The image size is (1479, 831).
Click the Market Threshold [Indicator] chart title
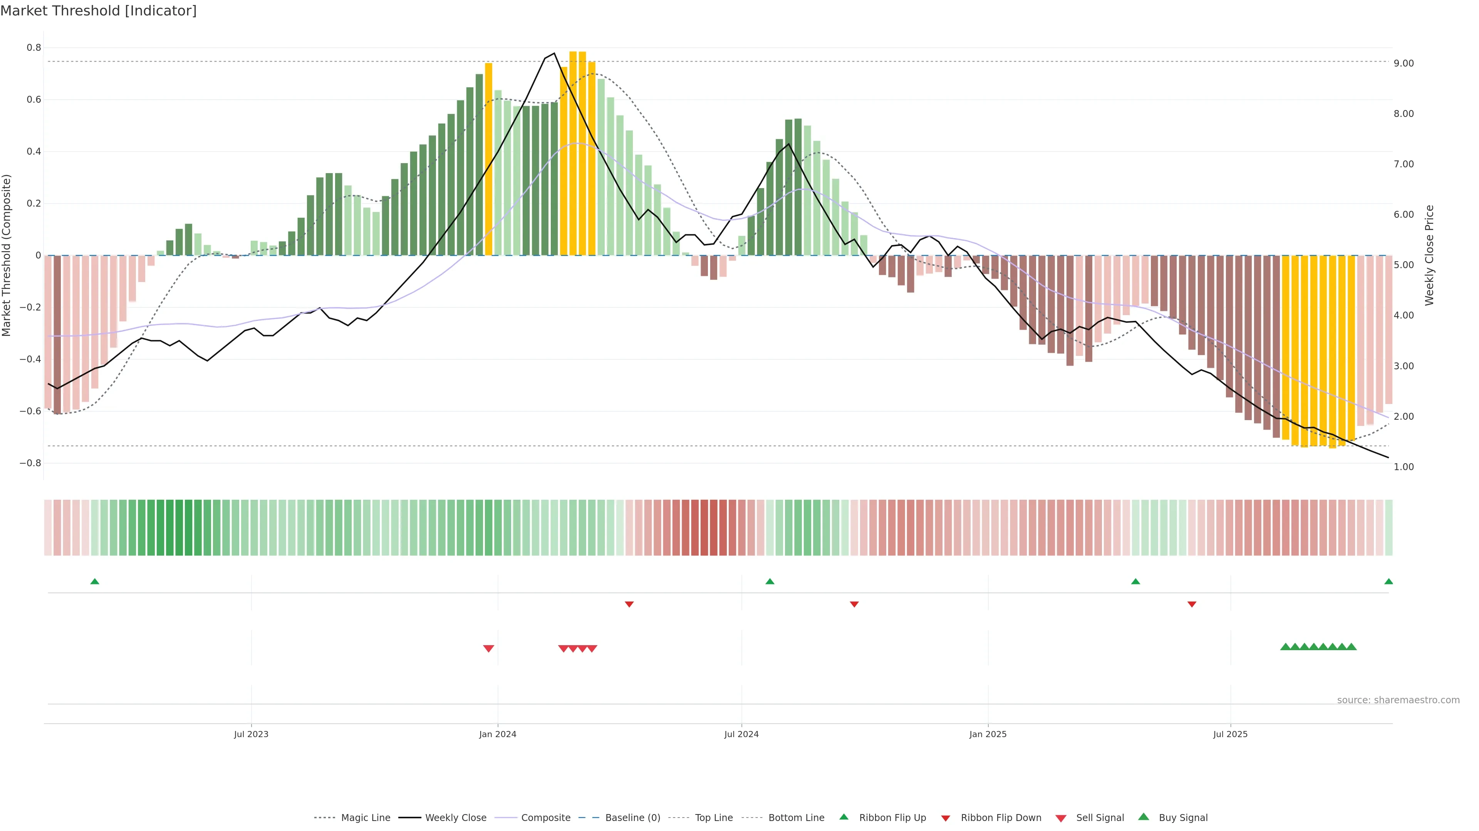(x=99, y=11)
